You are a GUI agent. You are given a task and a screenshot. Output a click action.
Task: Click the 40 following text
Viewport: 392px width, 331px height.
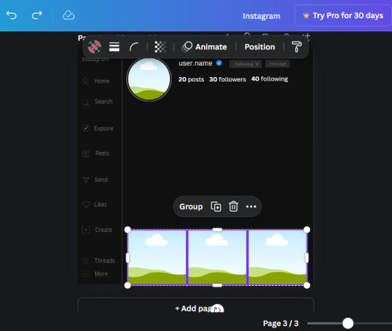pyautogui.click(x=269, y=79)
